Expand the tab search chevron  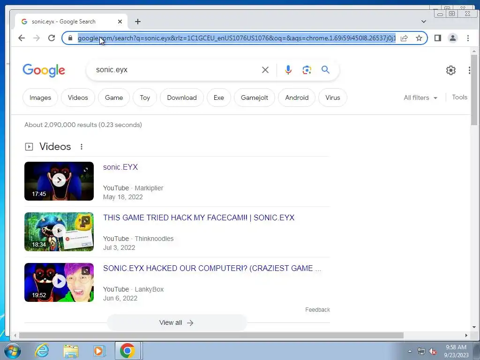pyautogui.click(x=424, y=22)
